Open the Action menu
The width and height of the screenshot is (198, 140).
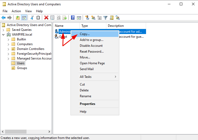(16, 11)
